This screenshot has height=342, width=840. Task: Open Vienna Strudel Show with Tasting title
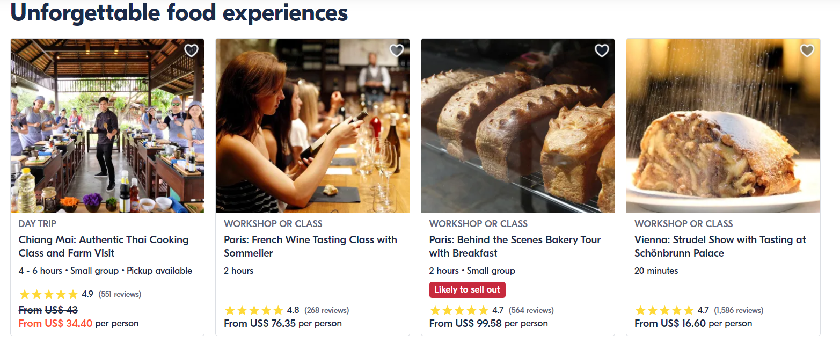coord(720,246)
